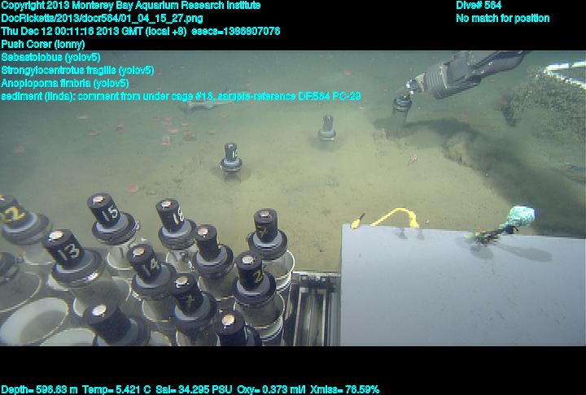This screenshot has width=586, height=395.
Task: Select the file path DocRicketts/2013/docr564/01_04_15_27.png
Action: pos(102,19)
